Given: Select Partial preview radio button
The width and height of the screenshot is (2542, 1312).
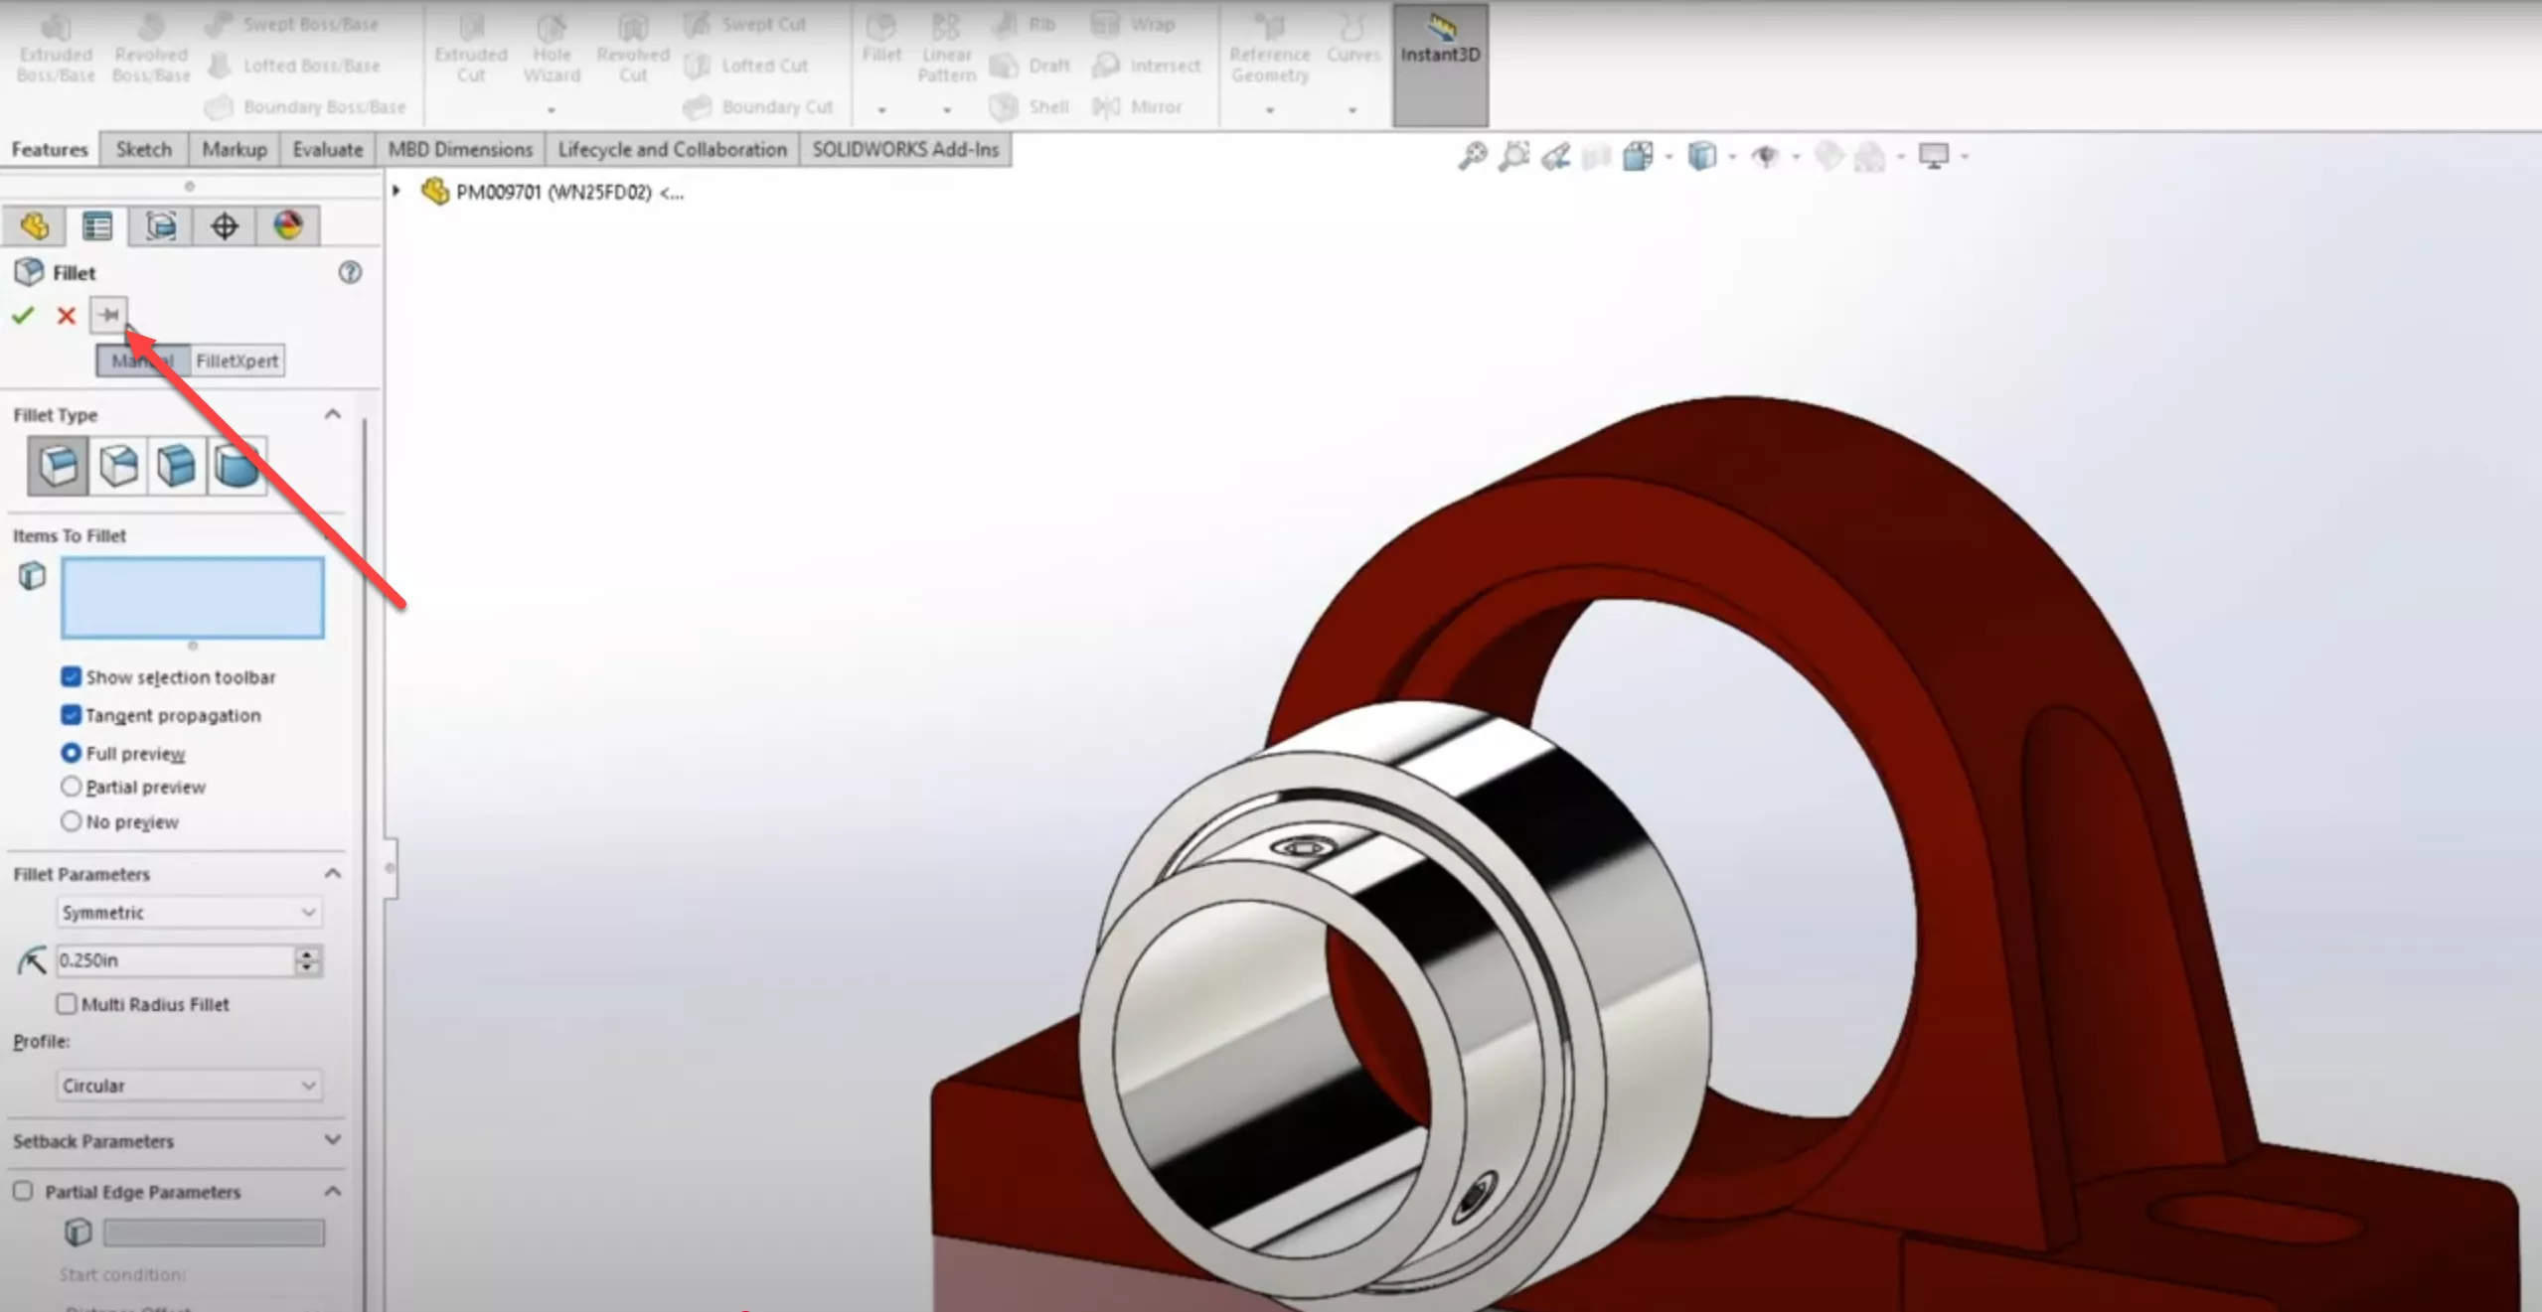Looking at the screenshot, I should point(71,787).
